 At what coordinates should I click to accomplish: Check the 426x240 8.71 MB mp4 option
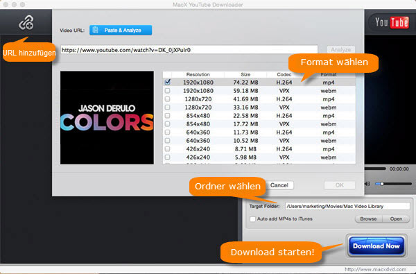pyautogui.click(x=167, y=149)
